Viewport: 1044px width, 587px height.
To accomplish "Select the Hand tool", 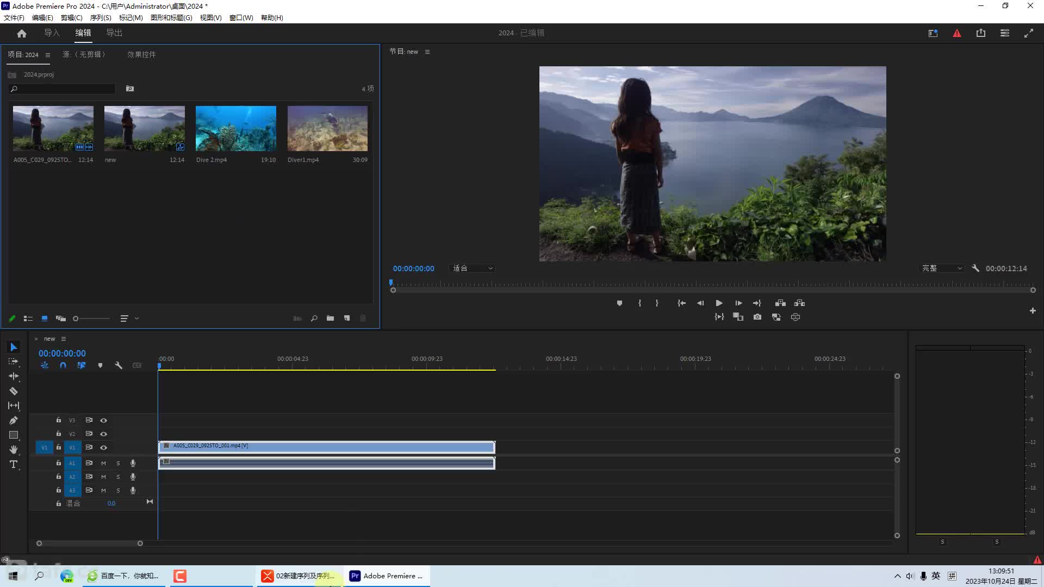I will click(14, 449).
